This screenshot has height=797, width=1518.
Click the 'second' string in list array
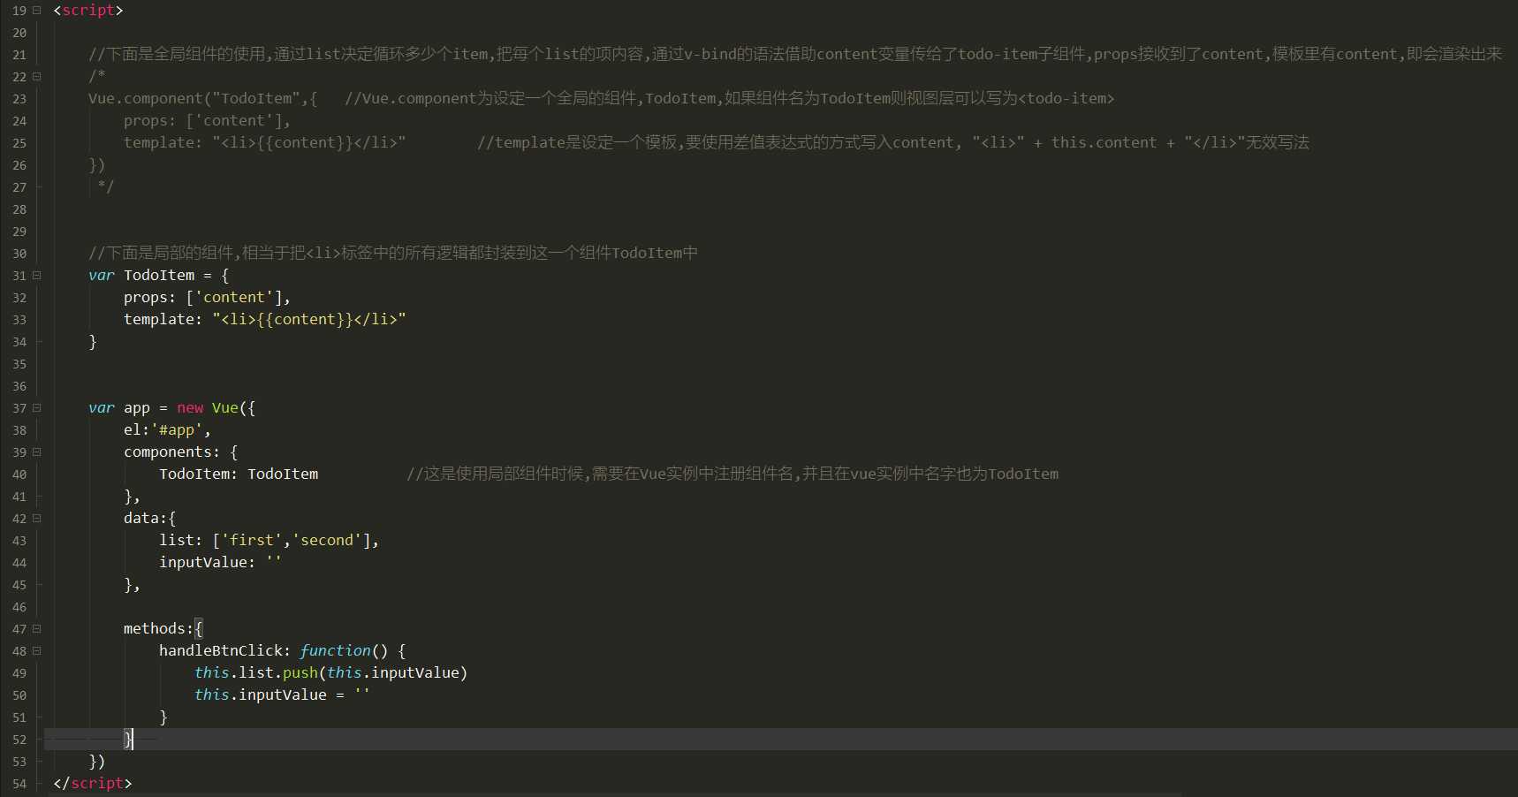pyautogui.click(x=327, y=541)
